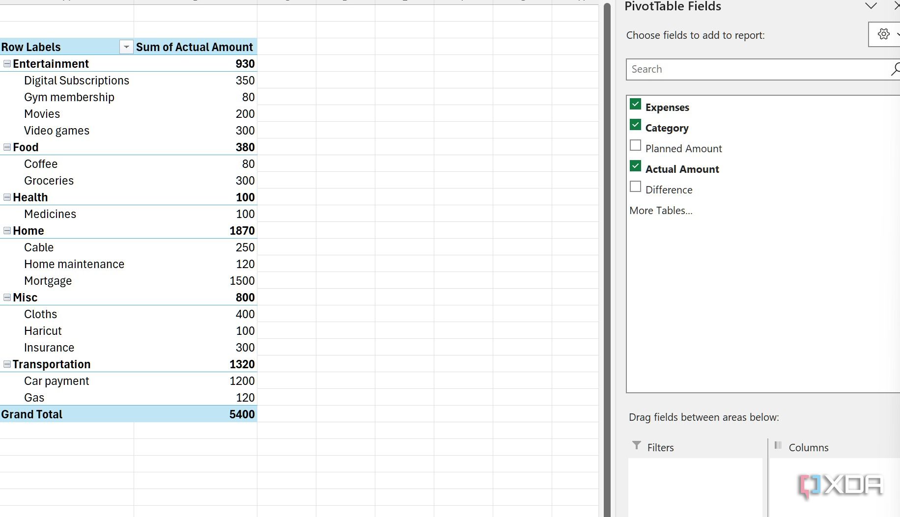
Task: Open the More Tables link
Action: click(660, 210)
